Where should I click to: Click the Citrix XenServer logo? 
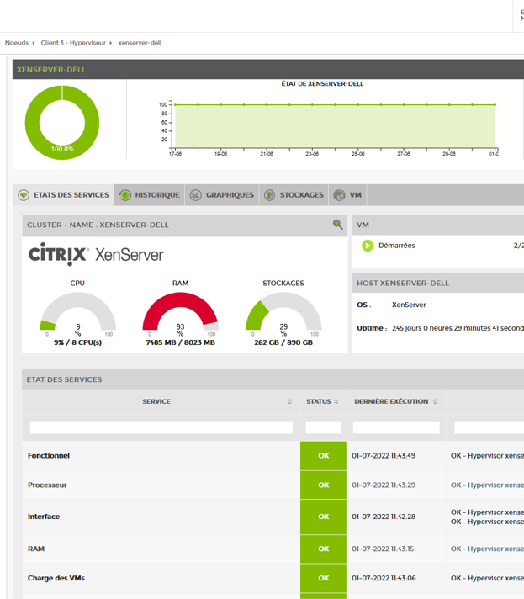point(96,254)
